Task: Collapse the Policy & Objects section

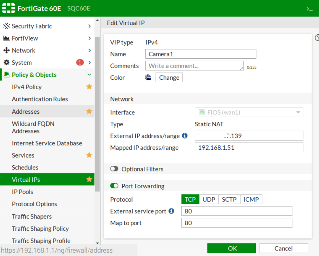Action: [x=89, y=75]
